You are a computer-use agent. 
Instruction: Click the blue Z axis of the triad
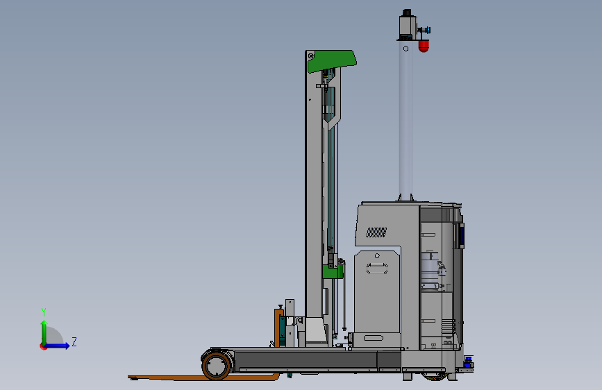pos(57,346)
